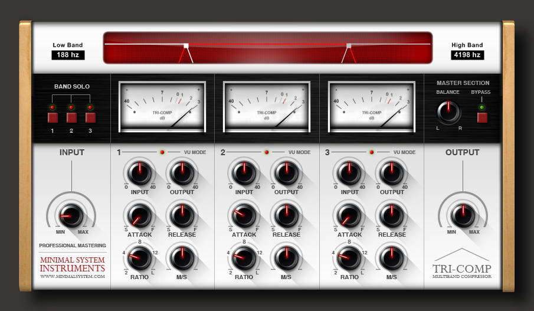This screenshot has height=311, width=534.
Task: Click the band 2 VU meter
Action: (267, 107)
